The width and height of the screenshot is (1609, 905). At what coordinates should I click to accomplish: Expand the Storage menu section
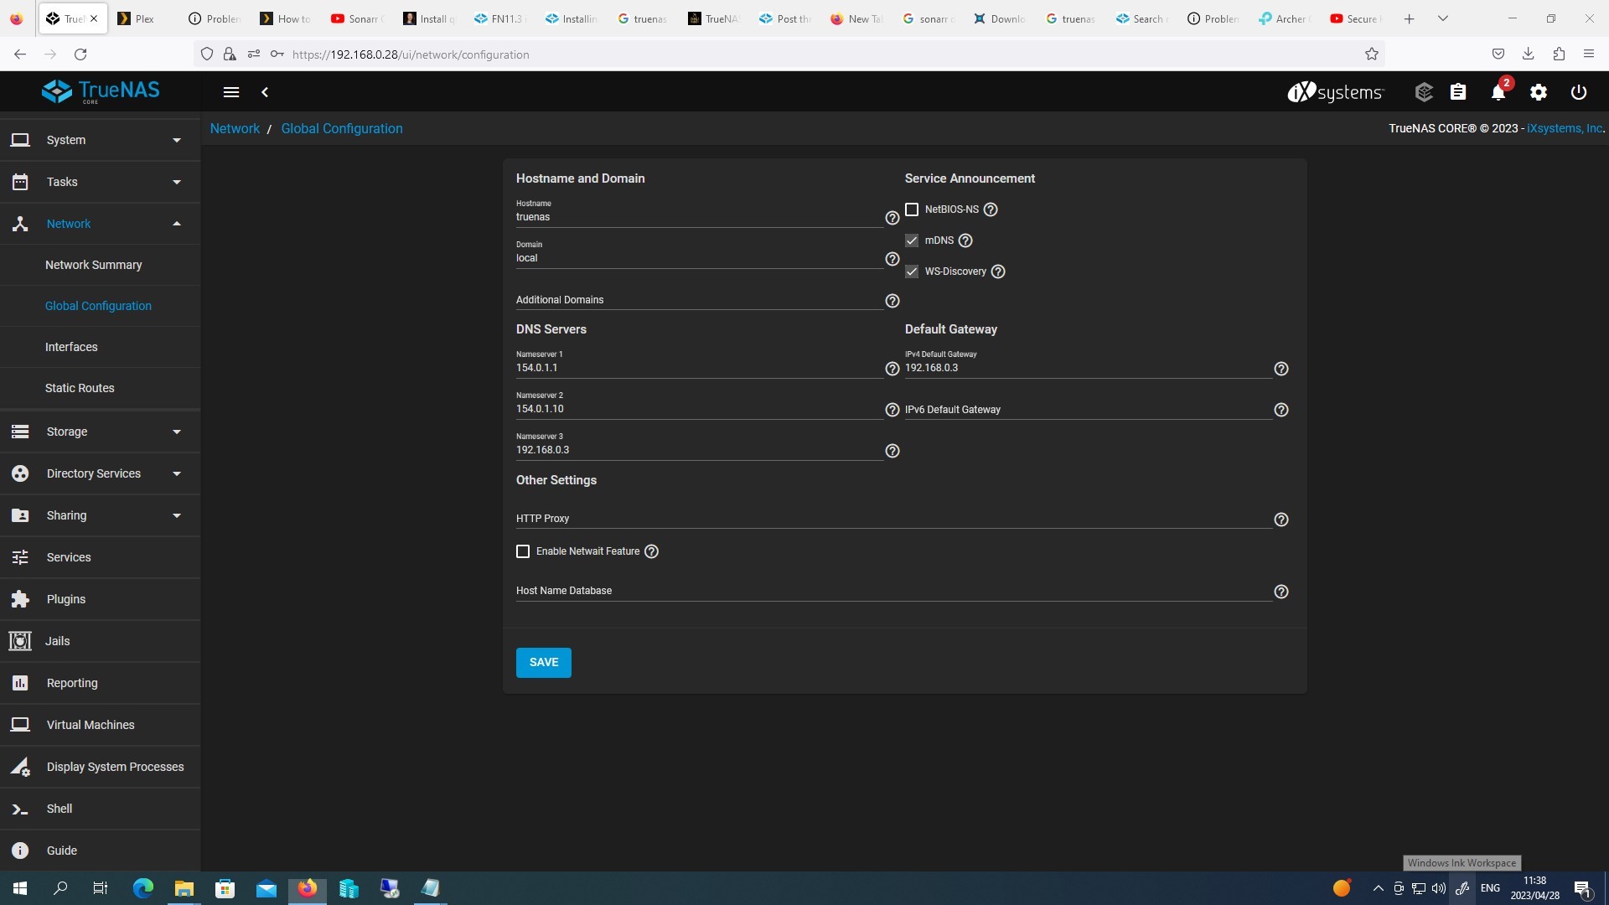(101, 432)
